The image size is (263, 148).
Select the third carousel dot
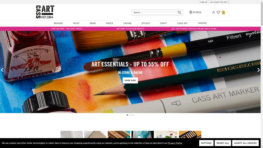tap(131, 115)
